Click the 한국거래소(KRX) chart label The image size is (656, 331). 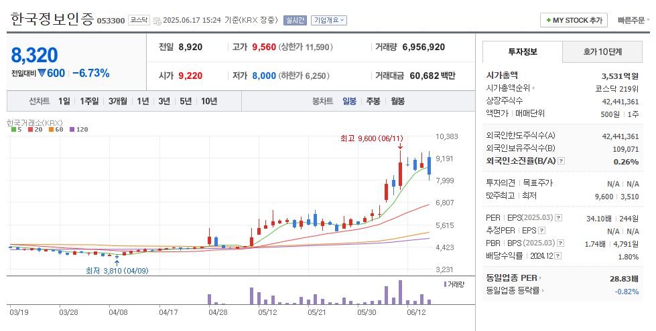34,123
